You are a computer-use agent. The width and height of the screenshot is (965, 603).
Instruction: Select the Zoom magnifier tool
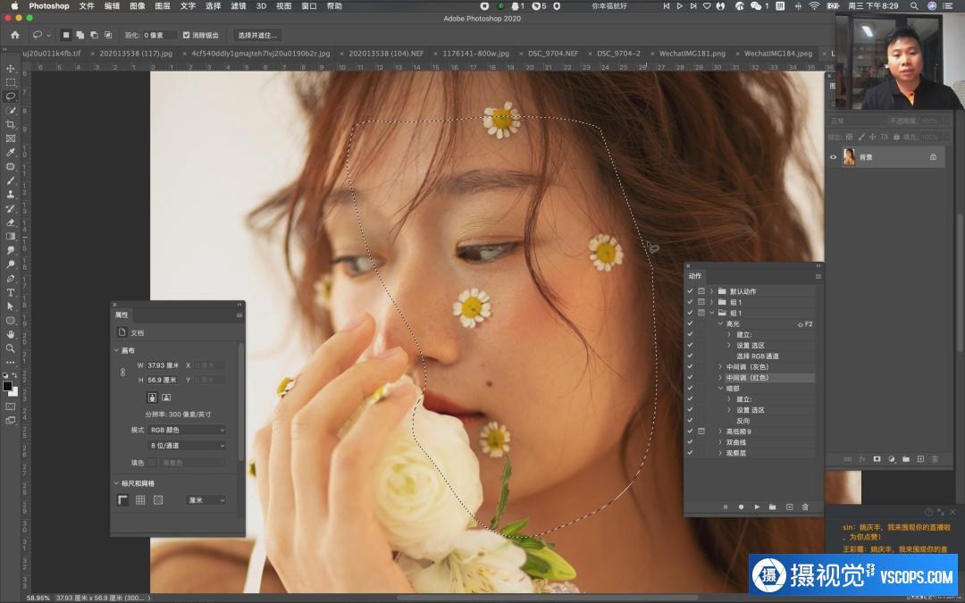(11, 348)
